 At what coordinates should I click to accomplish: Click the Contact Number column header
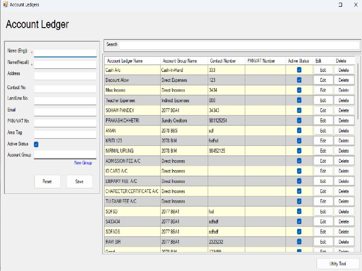[x=223, y=61]
